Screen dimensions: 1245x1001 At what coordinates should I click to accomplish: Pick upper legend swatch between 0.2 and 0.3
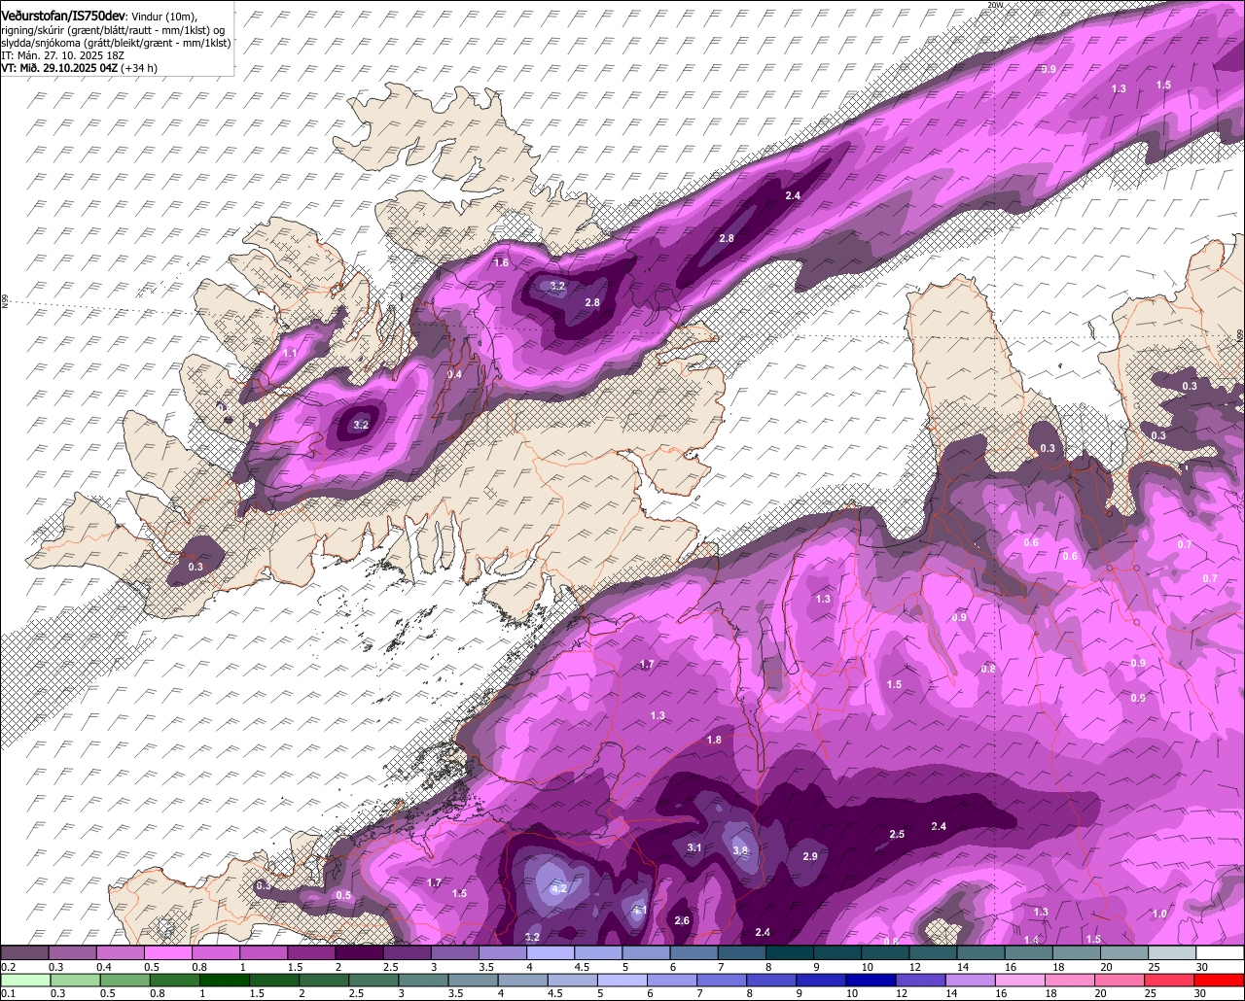click(x=25, y=953)
